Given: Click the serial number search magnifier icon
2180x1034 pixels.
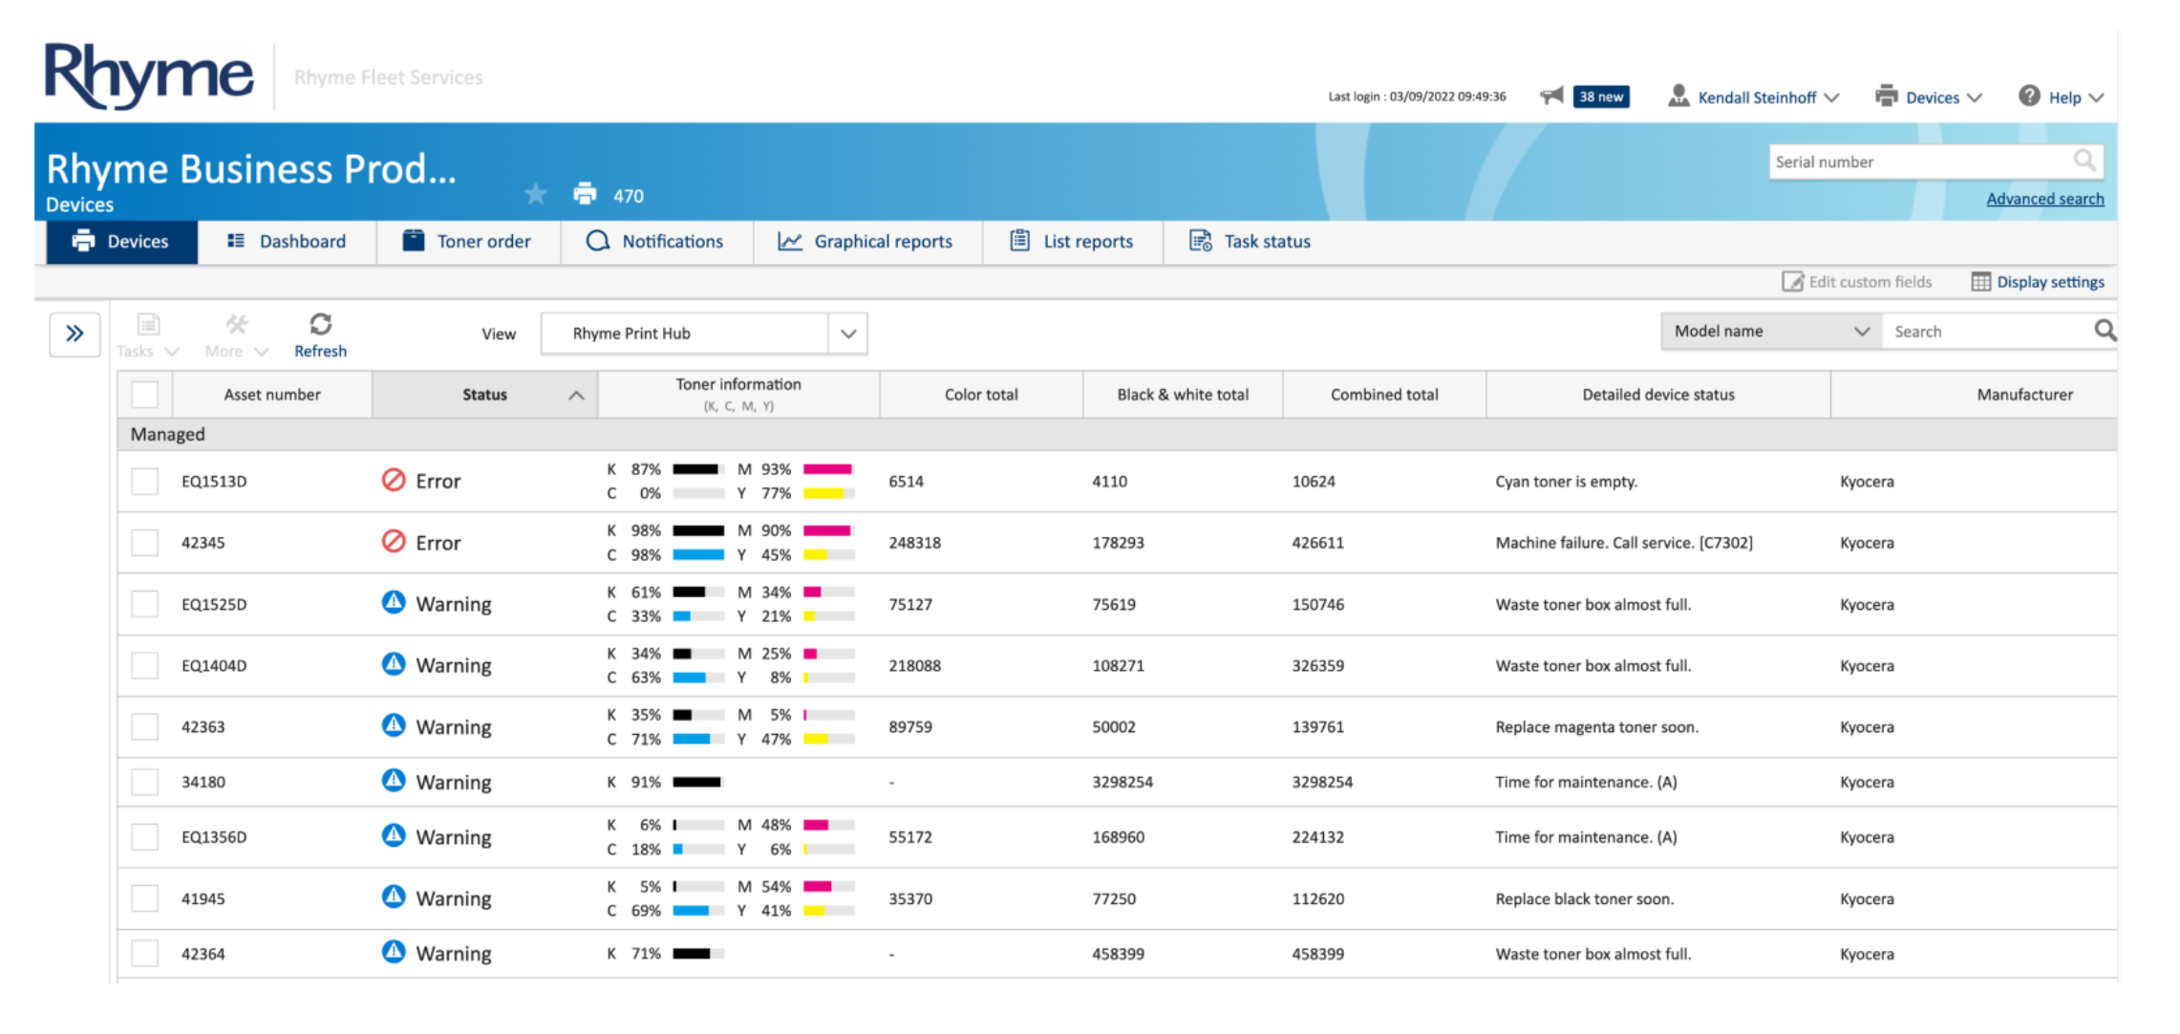Looking at the screenshot, I should pos(2084,161).
